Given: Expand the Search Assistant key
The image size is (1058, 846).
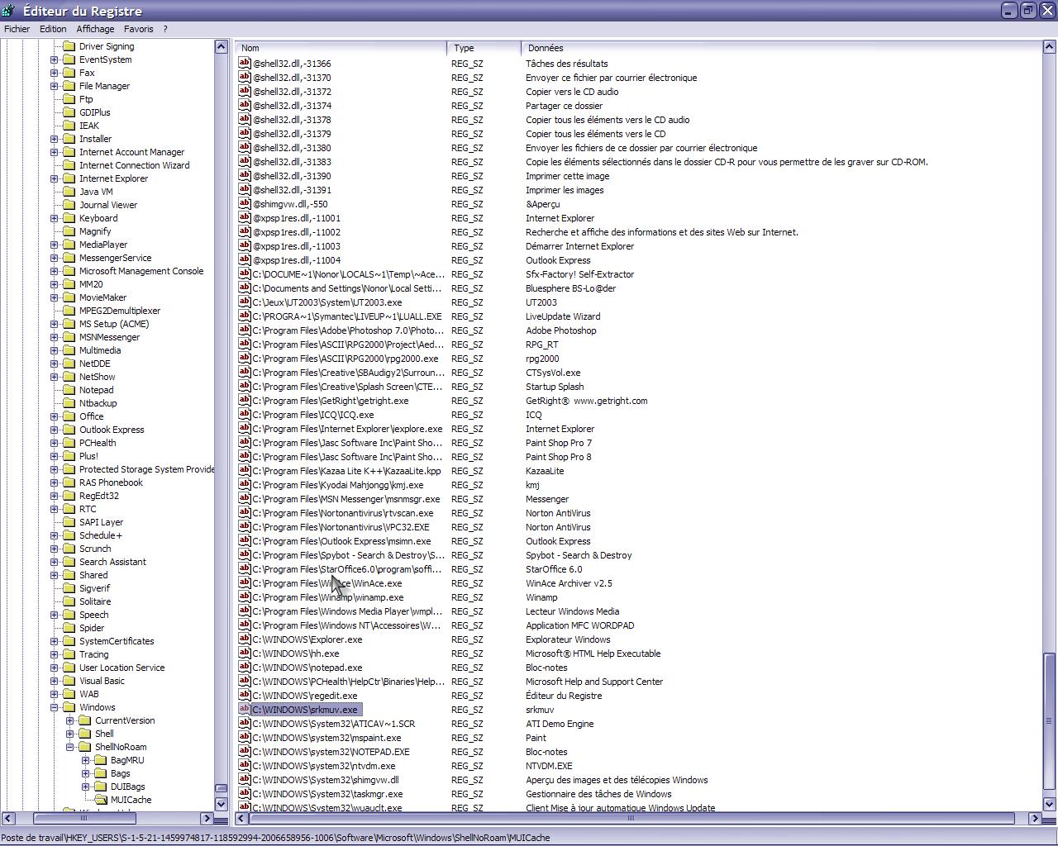Looking at the screenshot, I should [55, 562].
